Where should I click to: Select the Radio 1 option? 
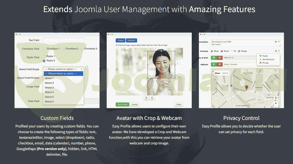click(x=44, y=56)
